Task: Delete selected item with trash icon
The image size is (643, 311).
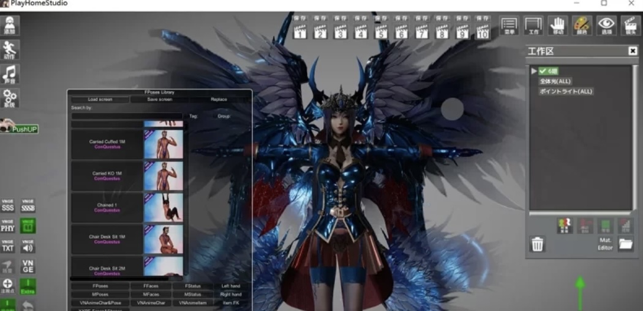Action: pos(537,244)
